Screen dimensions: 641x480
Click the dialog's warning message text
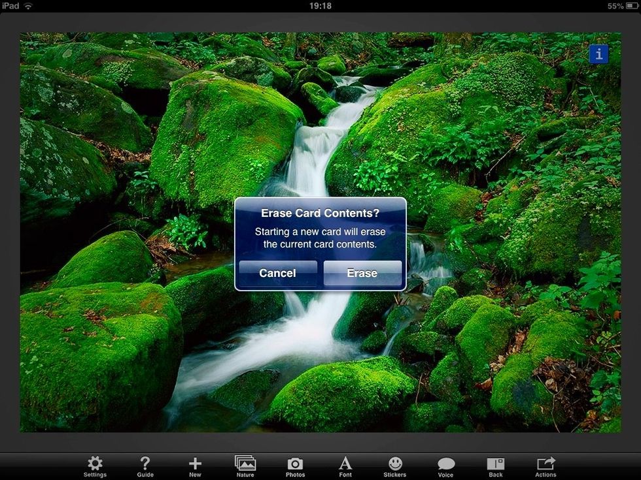[320, 238]
